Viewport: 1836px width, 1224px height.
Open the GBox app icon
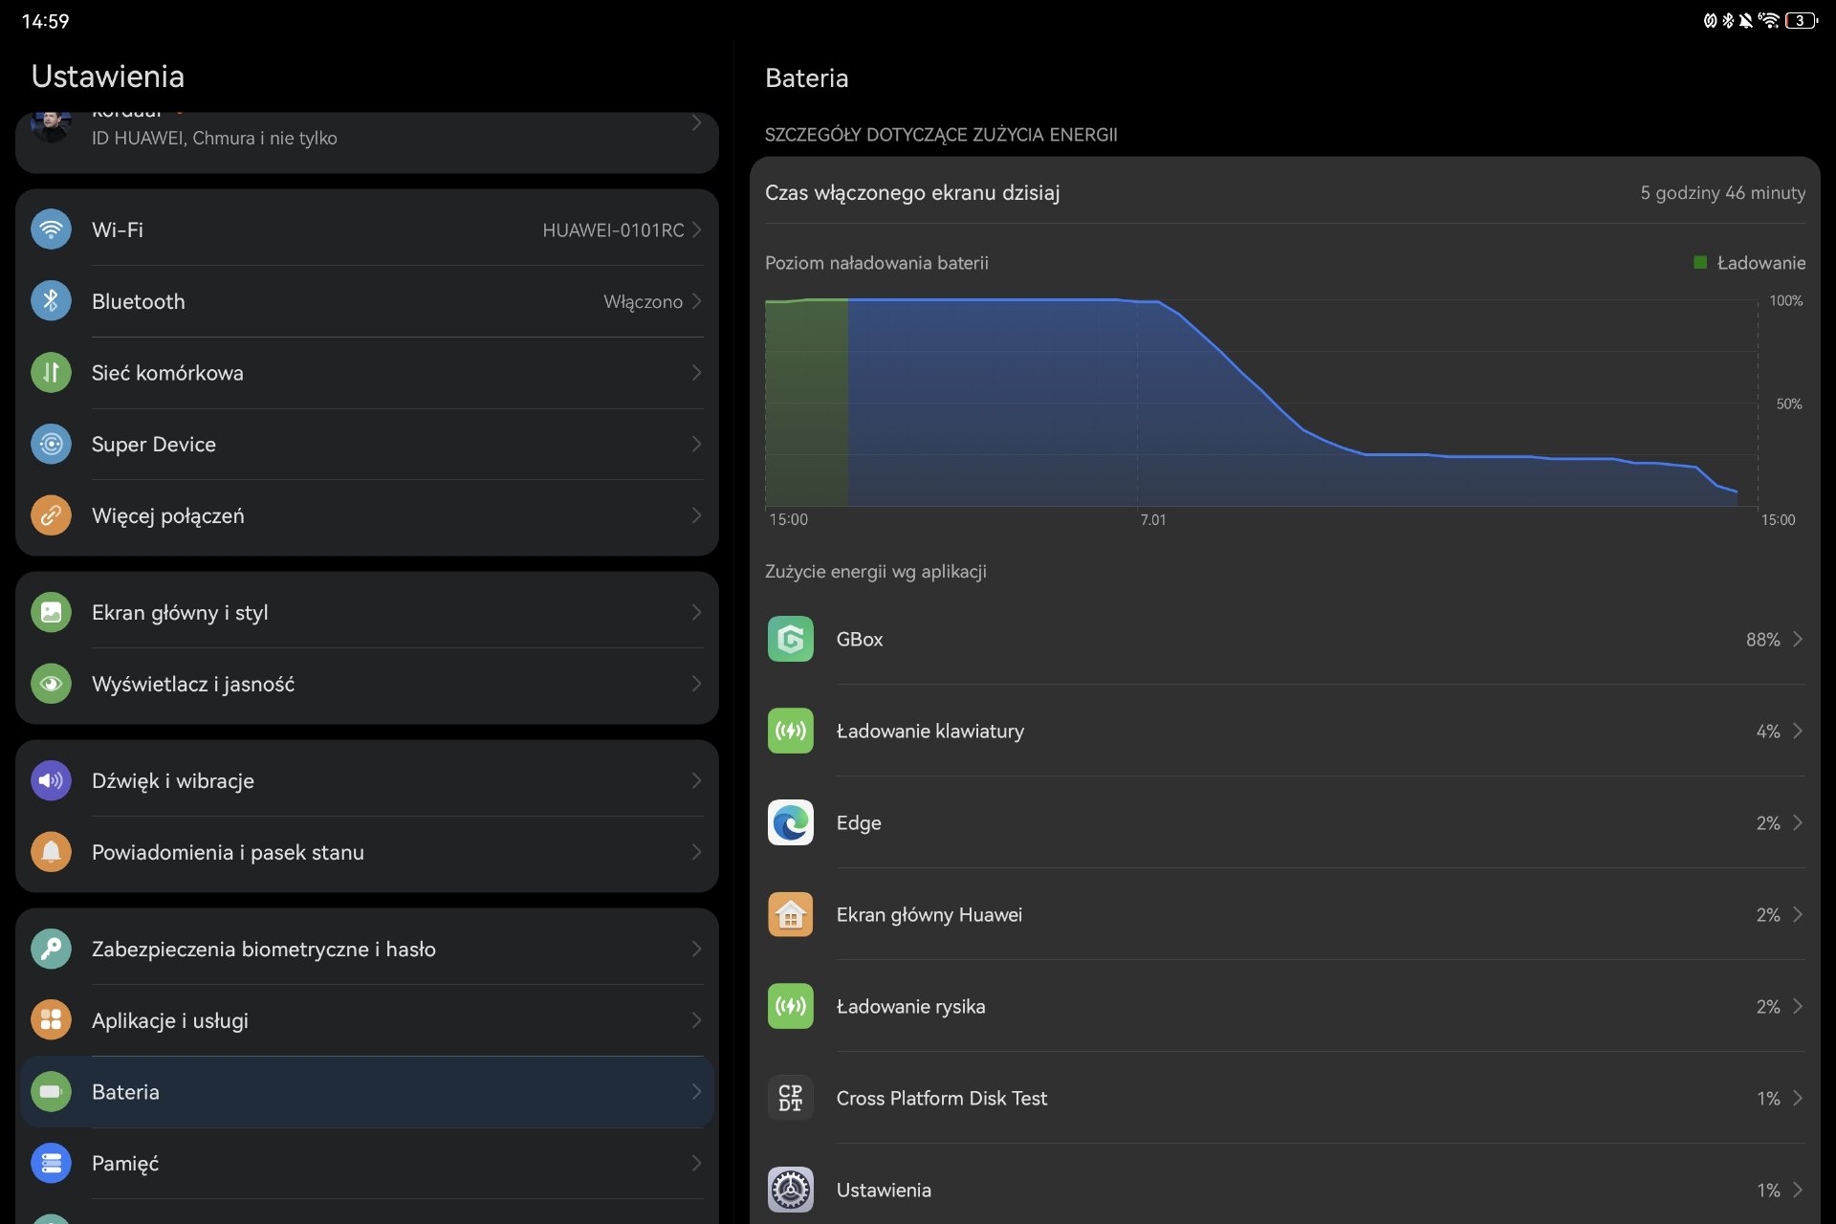coord(790,639)
